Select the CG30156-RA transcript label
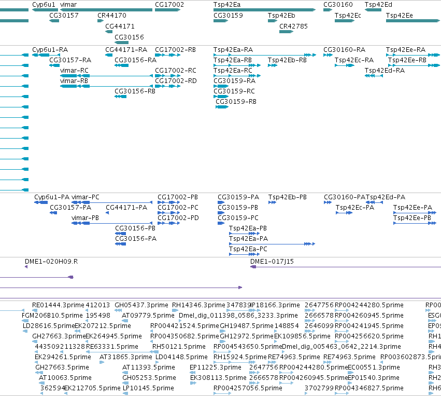Viewport: 441px width, 396px height. click(136, 60)
